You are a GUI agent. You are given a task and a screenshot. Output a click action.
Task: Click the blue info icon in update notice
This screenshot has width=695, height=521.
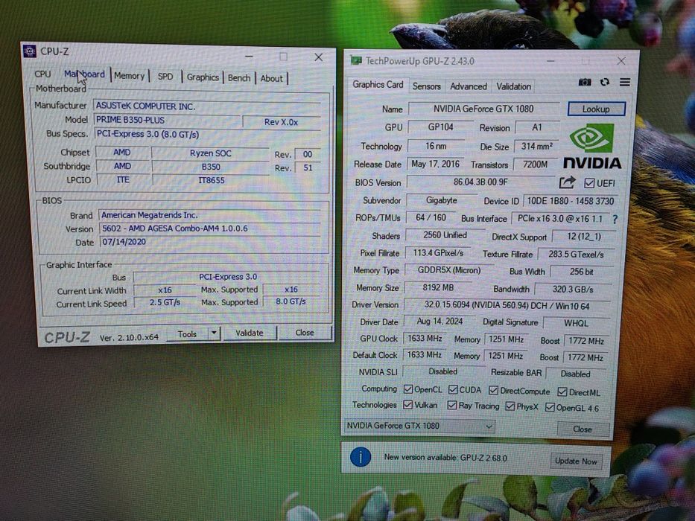point(361,456)
